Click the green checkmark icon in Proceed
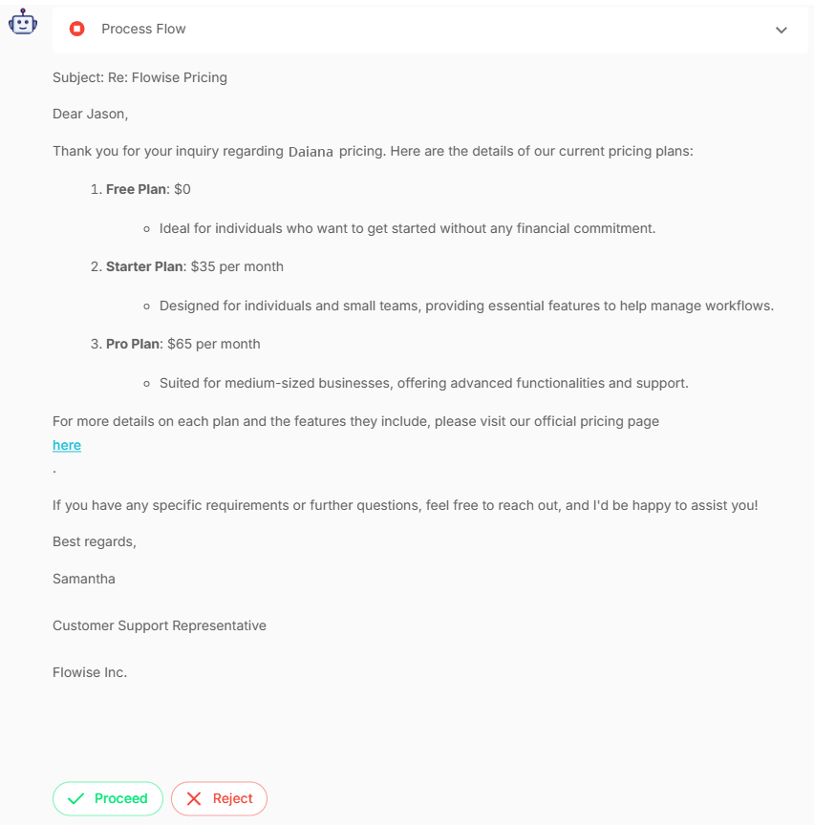 click(76, 798)
